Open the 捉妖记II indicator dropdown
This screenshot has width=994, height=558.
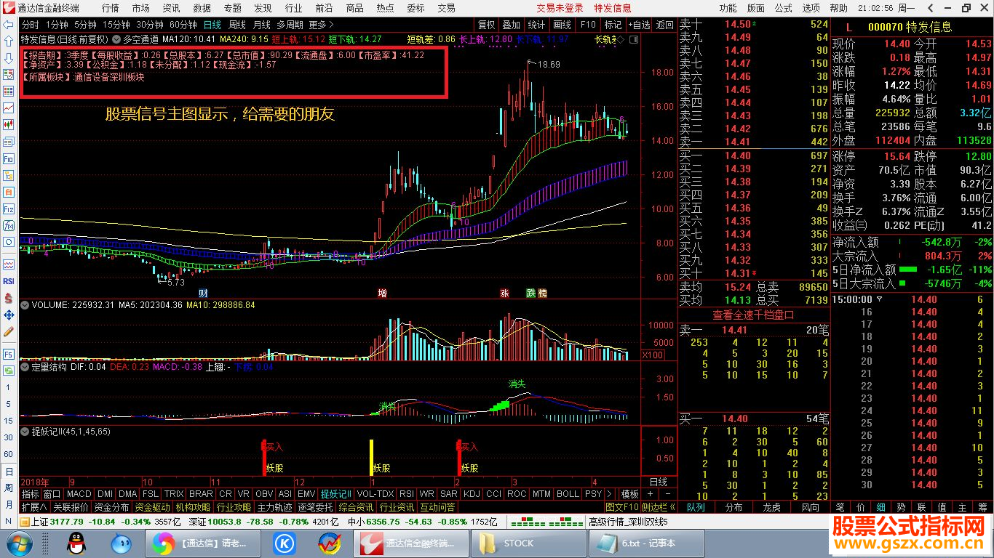[x=25, y=432]
